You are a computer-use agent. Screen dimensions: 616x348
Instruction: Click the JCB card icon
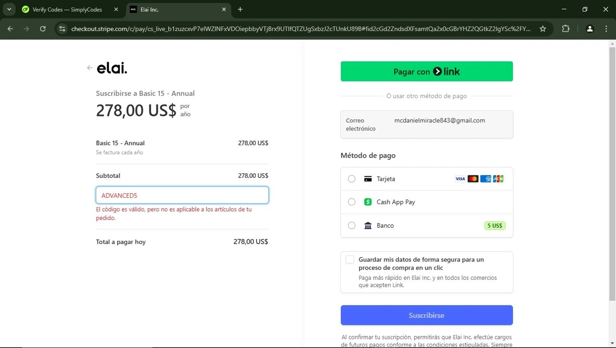498,179
